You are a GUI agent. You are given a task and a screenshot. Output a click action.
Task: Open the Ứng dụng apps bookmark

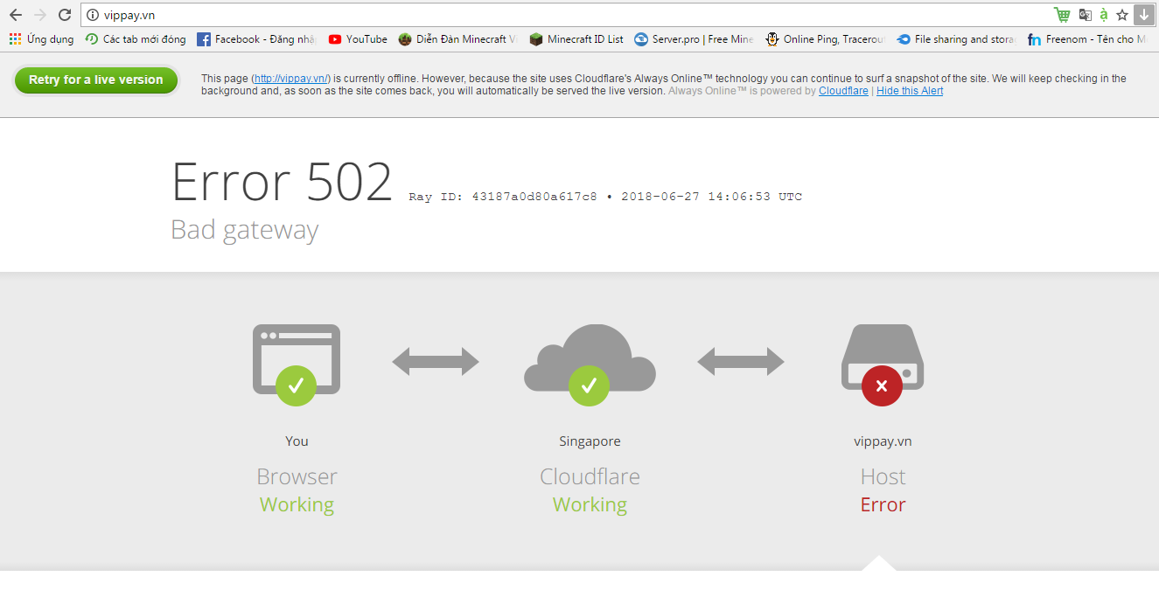(x=41, y=39)
